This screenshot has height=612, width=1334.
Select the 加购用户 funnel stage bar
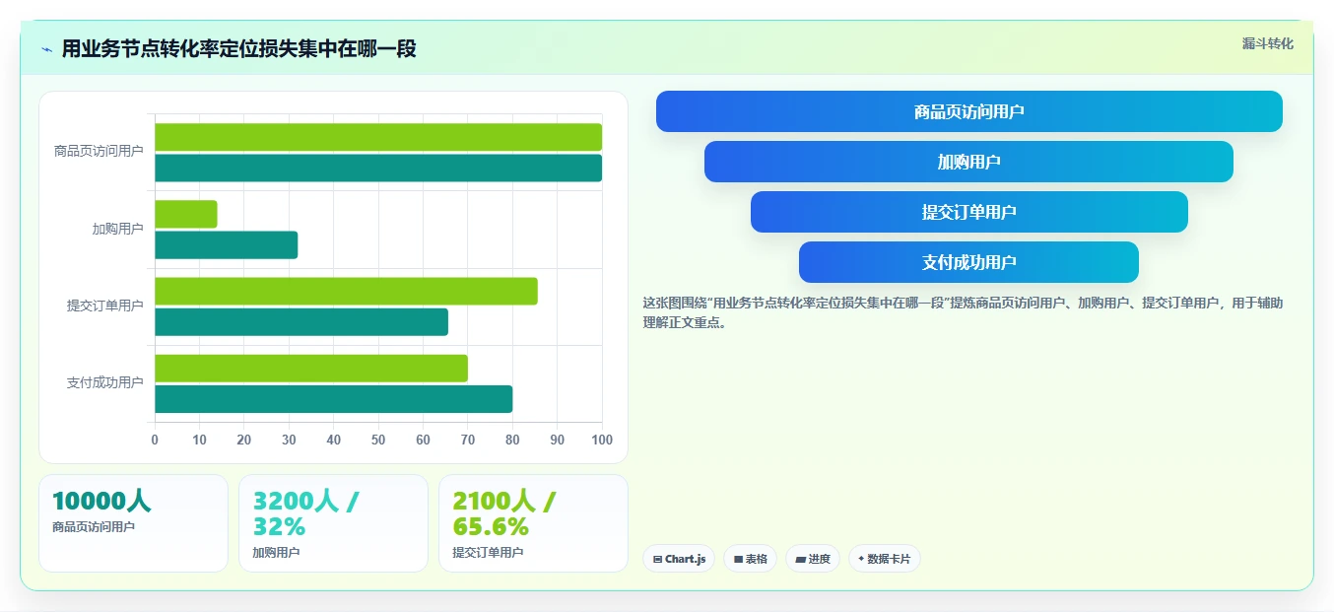(968, 162)
